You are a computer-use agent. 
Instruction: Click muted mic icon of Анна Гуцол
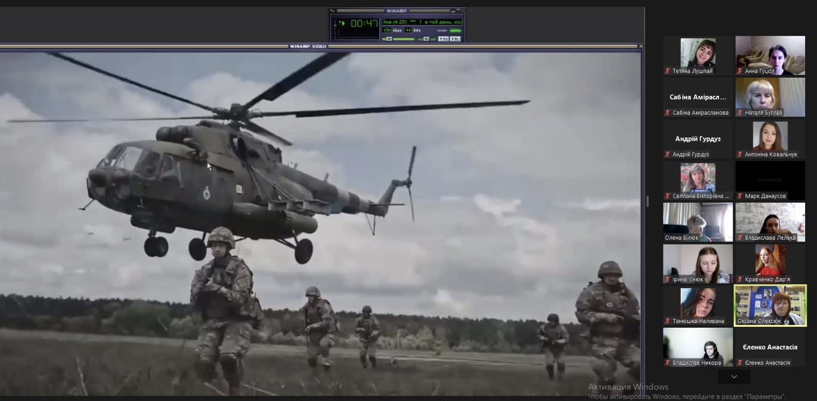[740, 71]
